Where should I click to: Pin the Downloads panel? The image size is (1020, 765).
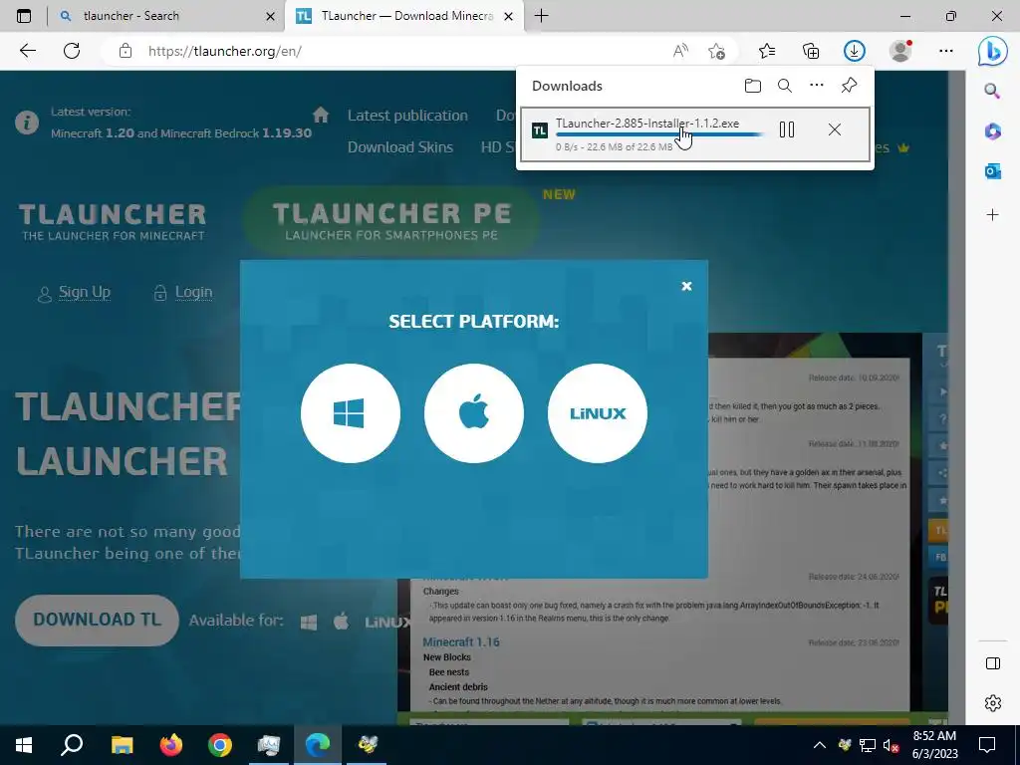[849, 86]
